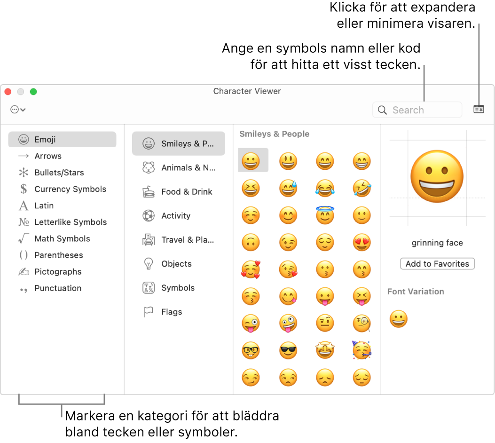Choose the tears of joy emoji
The image size is (495, 443).
[325, 188]
